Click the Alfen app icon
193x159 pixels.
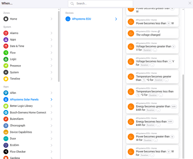pyautogui.click(x=6, y=93)
